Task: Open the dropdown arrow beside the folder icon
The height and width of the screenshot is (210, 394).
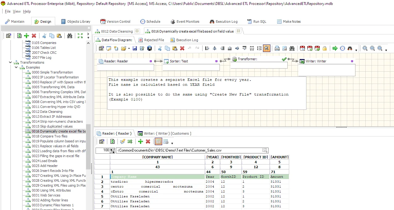Action: pos(129,49)
